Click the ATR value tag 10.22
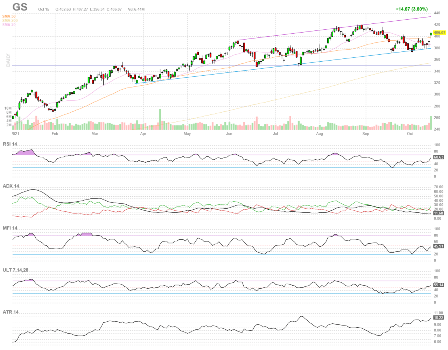Viewport: 448px width, 350px height. pos(439,317)
